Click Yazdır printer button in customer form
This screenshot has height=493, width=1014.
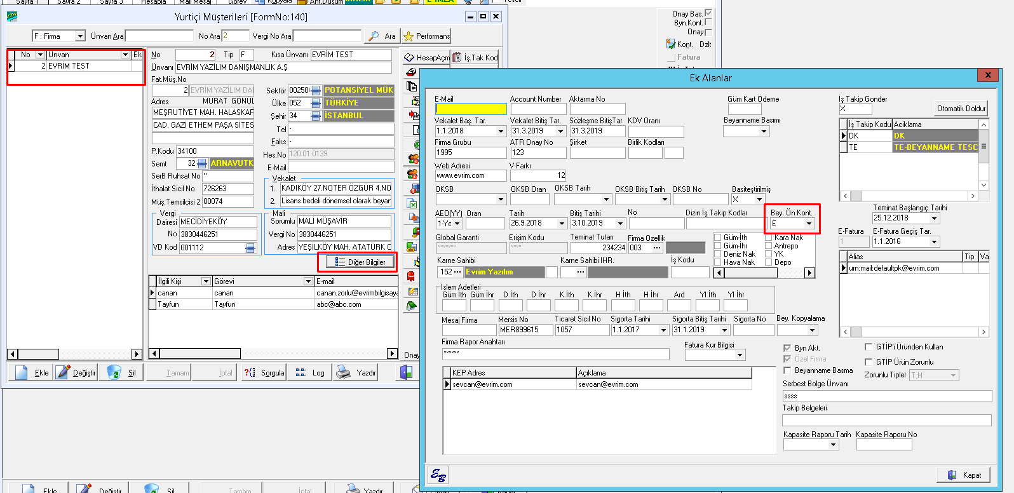(356, 372)
